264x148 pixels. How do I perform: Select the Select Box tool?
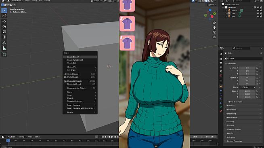[x=4, y=11]
